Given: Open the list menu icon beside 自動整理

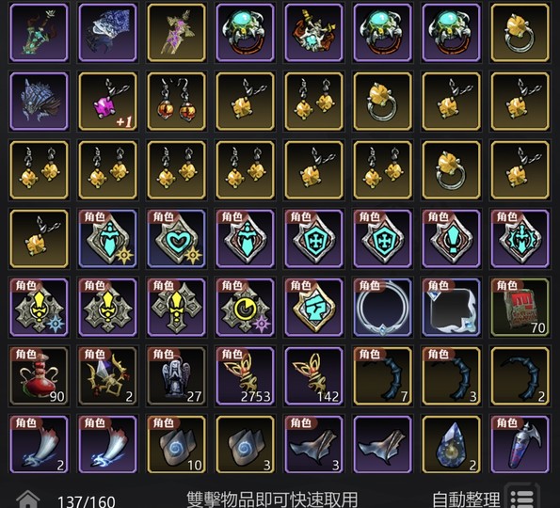Looking at the screenshot, I should 522,496.
